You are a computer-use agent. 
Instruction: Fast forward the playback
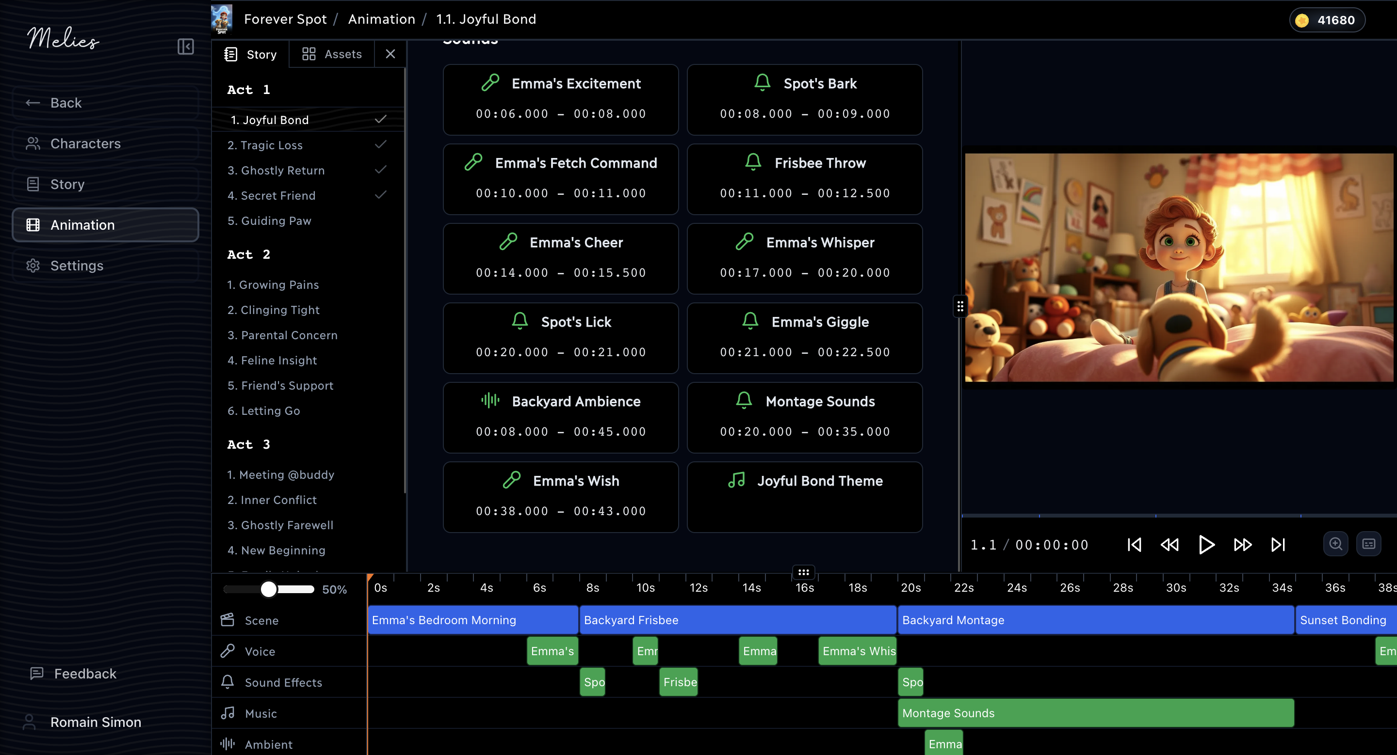click(1242, 544)
